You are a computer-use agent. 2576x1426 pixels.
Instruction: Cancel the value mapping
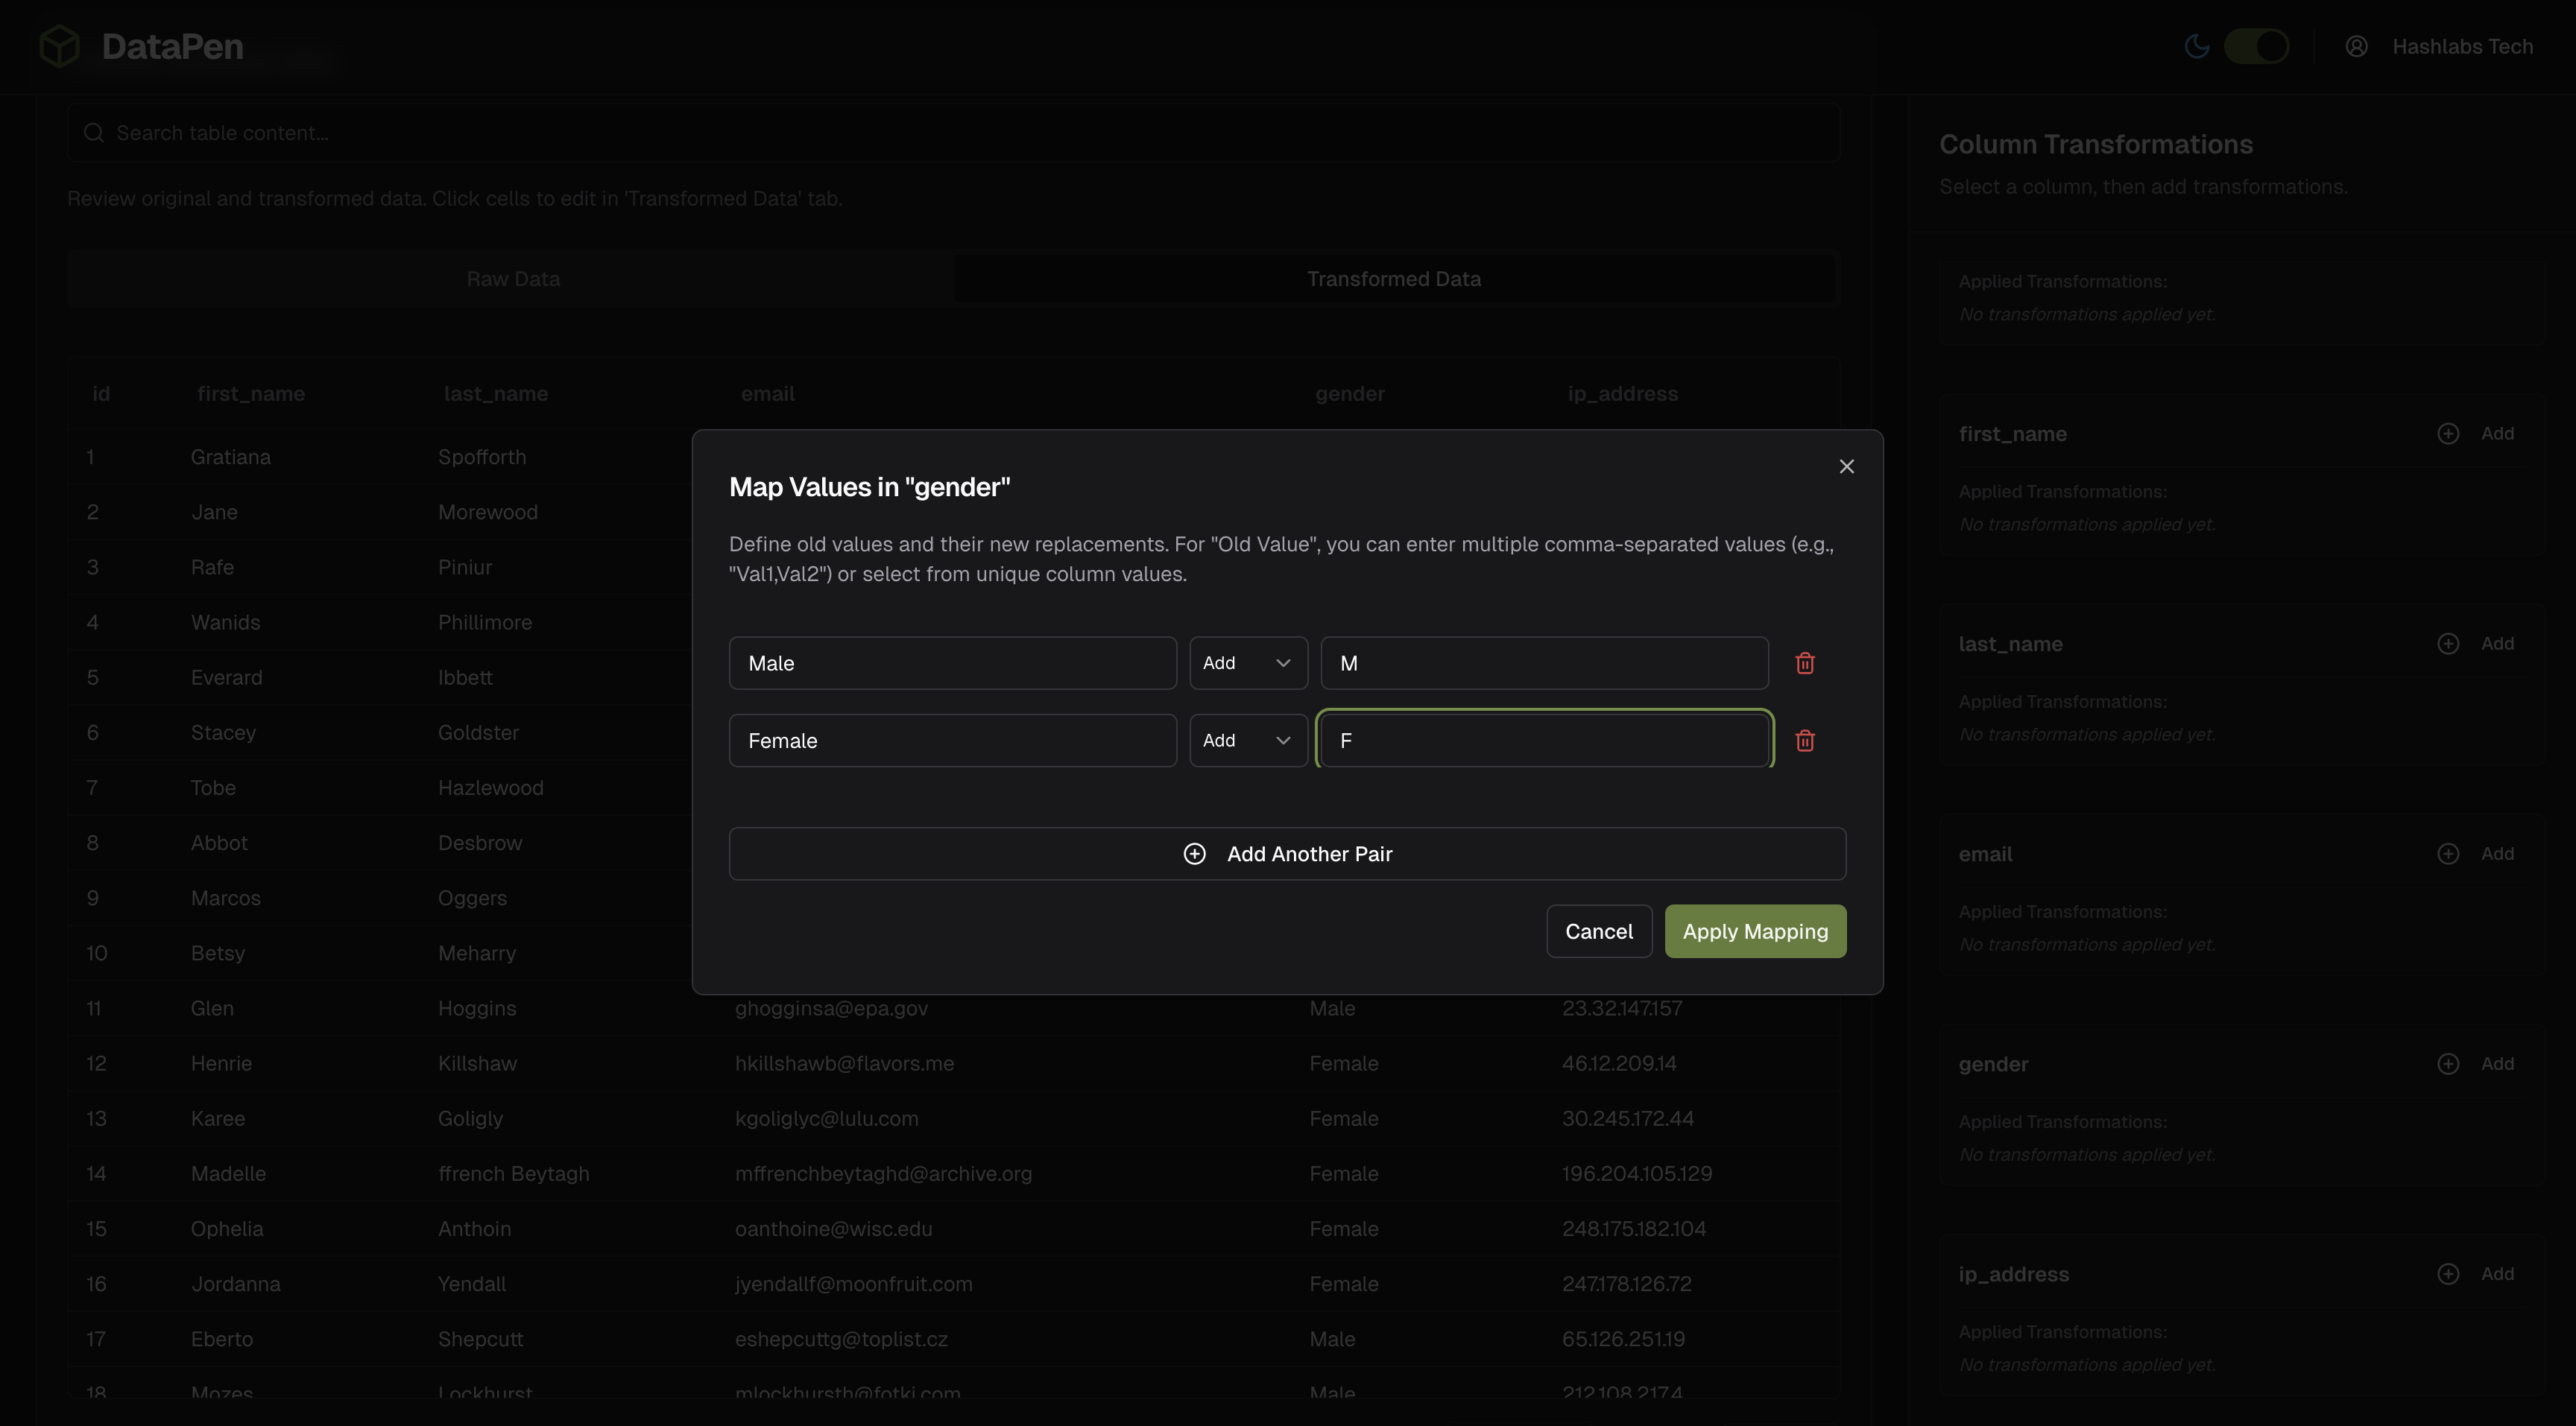pos(1599,931)
